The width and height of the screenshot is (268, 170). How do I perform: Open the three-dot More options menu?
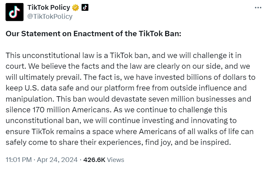pos(258,8)
